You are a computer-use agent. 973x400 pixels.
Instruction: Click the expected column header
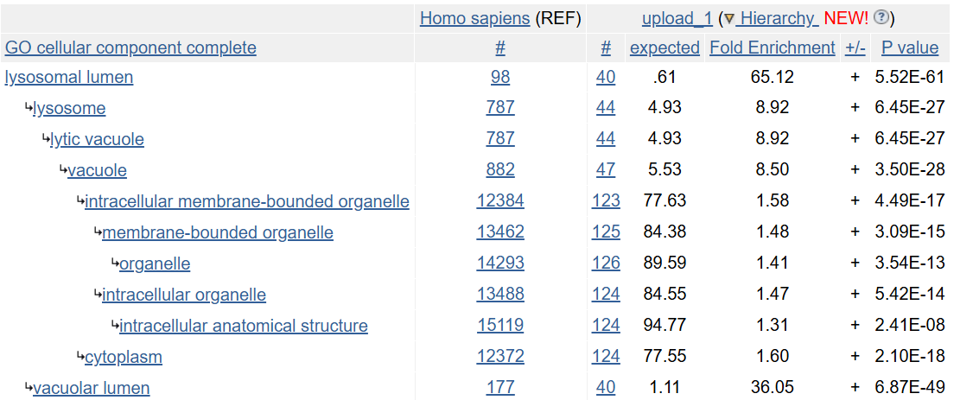pyautogui.click(x=665, y=48)
